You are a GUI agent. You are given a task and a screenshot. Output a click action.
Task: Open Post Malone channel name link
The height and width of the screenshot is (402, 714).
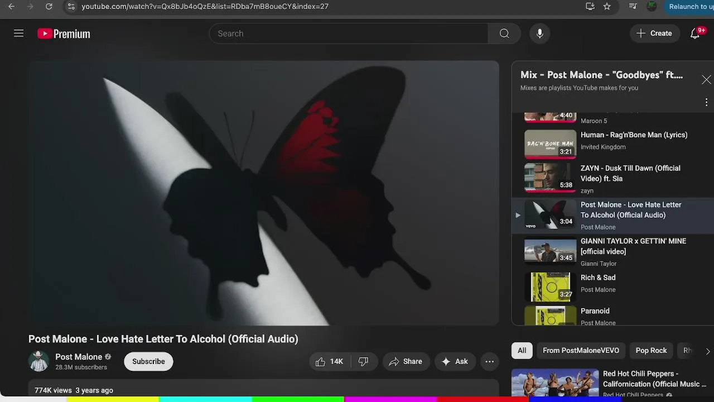[79, 357]
